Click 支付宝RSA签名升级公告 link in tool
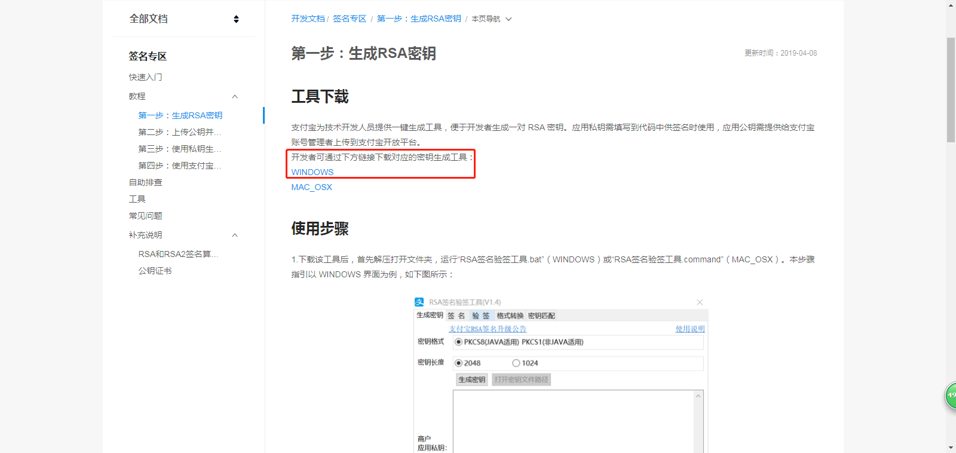956x453 pixels. (x=488, y=329)
